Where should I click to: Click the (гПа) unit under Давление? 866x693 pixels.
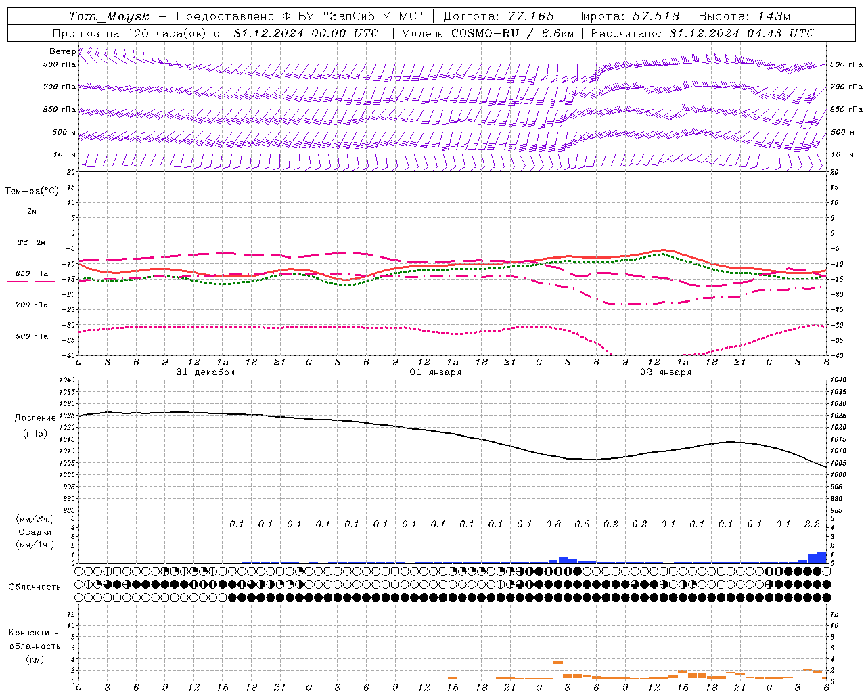coord(35,434)
